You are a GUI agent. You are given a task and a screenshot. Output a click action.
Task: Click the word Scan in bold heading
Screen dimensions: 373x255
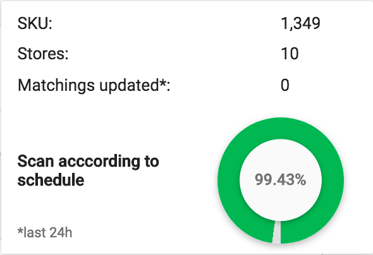35,161
